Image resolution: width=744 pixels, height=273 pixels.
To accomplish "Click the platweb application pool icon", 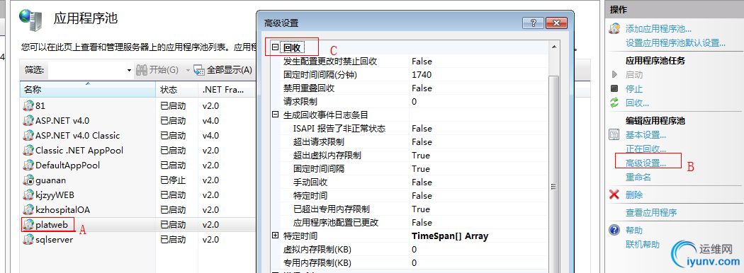I will tap(29, 225).
